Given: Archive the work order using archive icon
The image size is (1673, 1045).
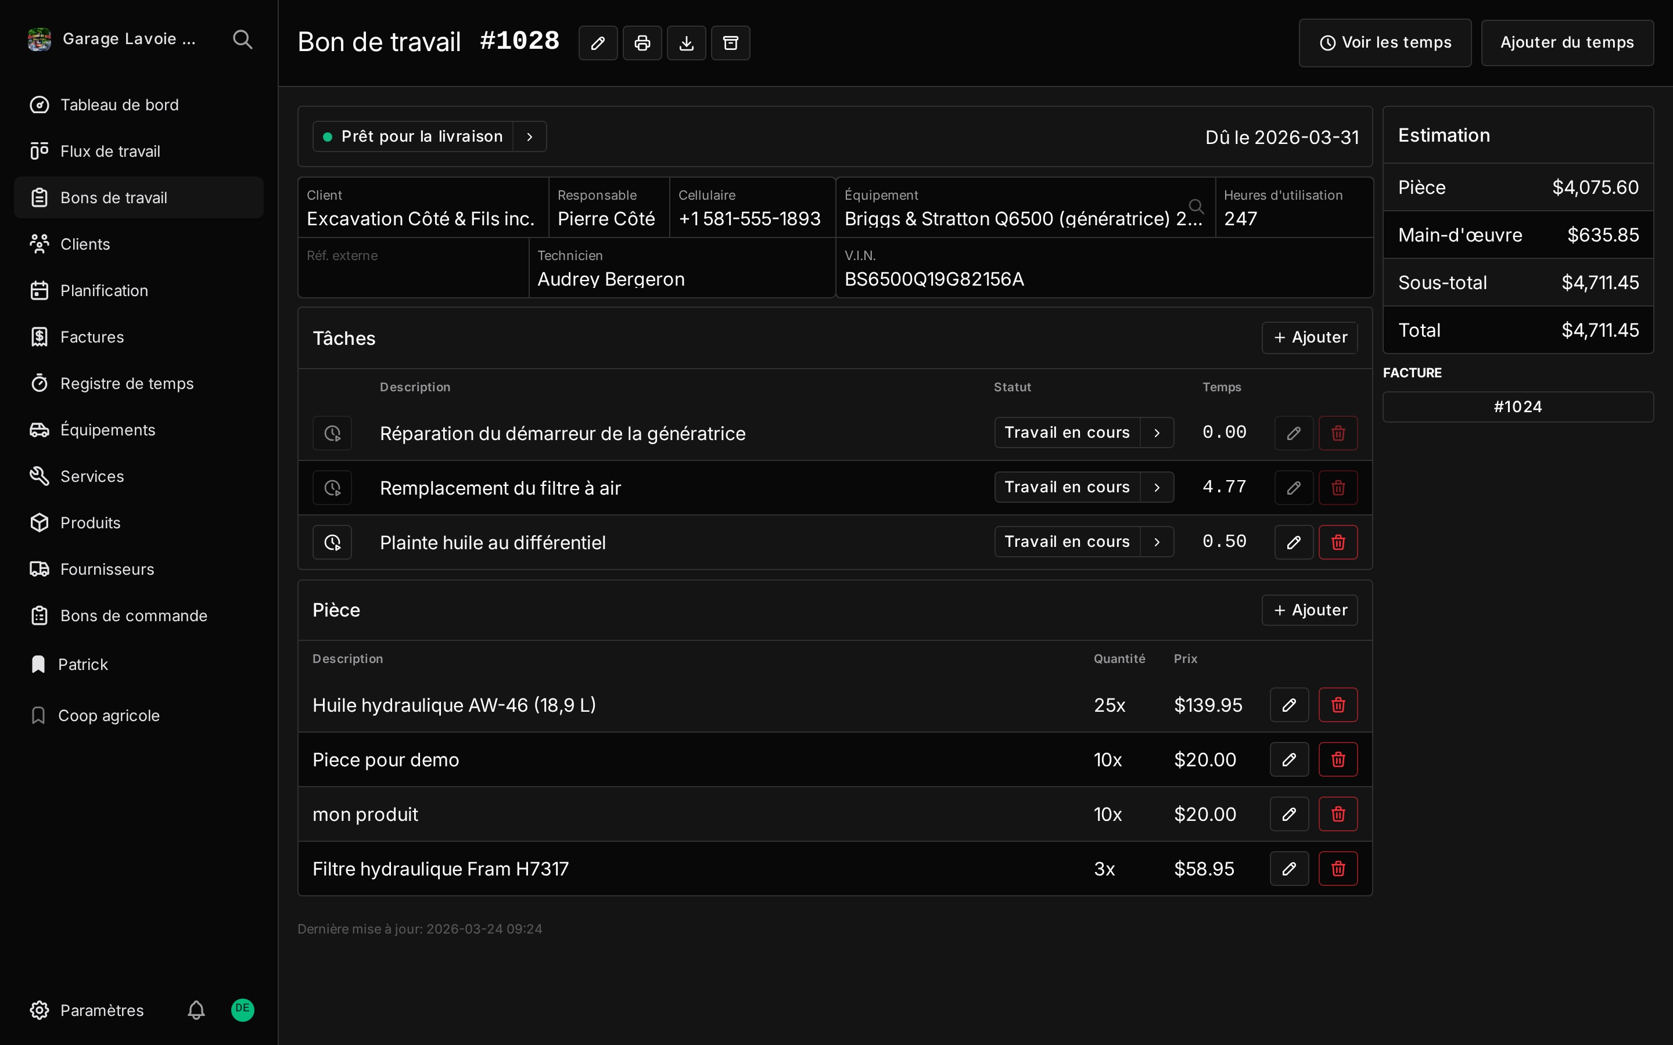Looking at the screenshot, I should point(730,43).
